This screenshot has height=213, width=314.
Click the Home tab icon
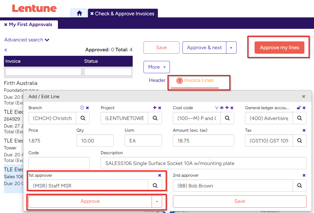point(79,13)
